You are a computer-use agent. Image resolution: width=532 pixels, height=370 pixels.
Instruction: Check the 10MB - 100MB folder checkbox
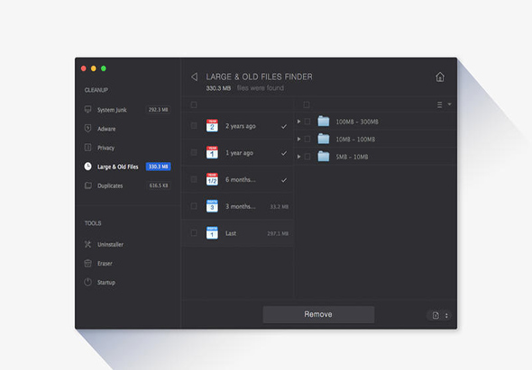[307, 139]
